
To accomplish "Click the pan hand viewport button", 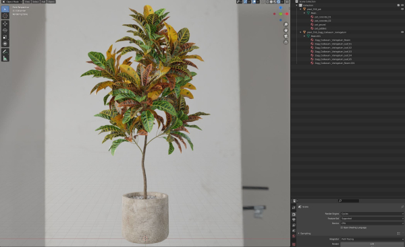I will [x=286, y=30].
